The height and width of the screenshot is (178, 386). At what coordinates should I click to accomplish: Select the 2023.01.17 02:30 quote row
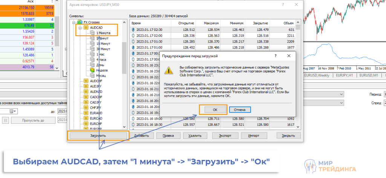[x=149, y=30]
